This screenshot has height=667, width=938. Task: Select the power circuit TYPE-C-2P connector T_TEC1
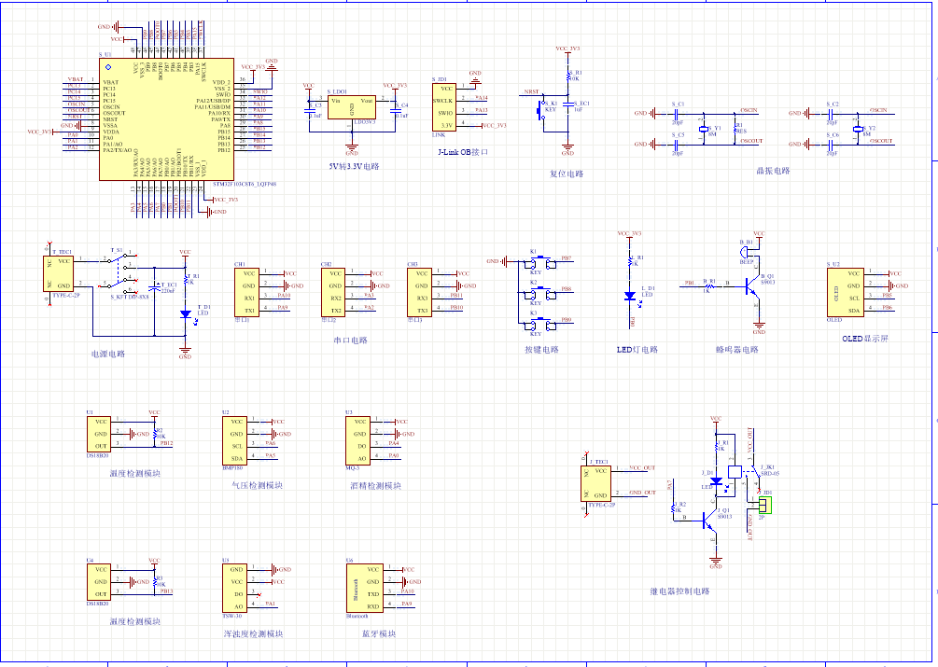point(62,274)
